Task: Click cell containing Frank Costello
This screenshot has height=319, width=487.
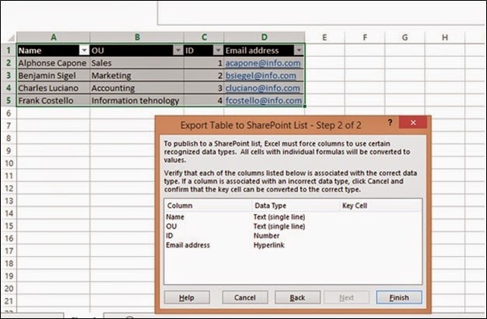Action: tap(54, 100)
